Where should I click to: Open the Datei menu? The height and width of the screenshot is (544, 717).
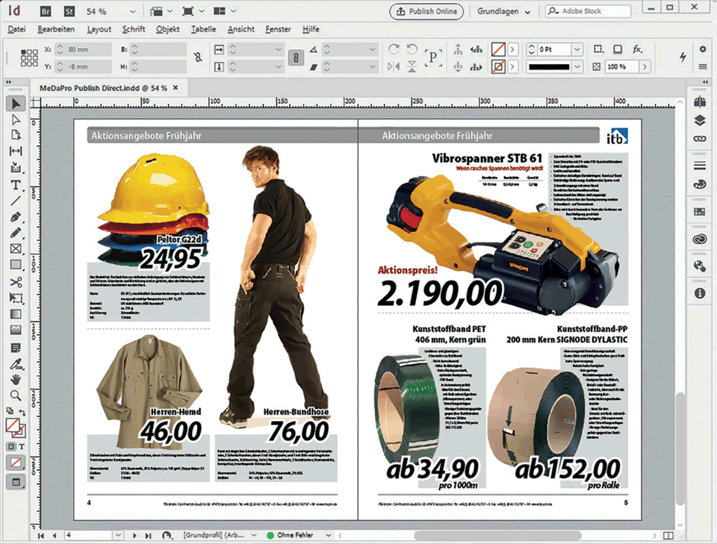(16, 29)
